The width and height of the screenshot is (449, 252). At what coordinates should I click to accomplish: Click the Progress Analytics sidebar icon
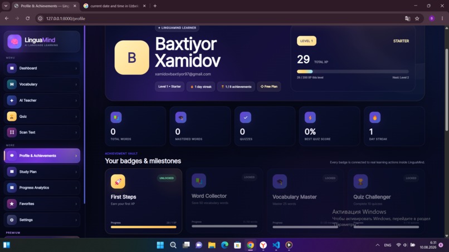(12, 187)
